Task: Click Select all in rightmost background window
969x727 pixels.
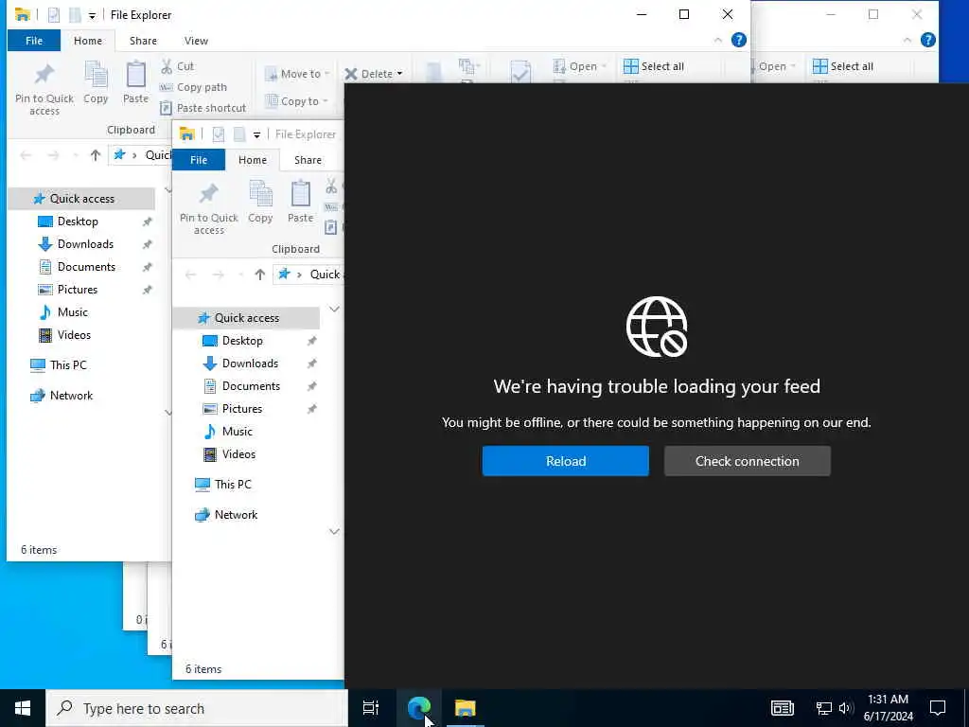Action: pos(843,66)
